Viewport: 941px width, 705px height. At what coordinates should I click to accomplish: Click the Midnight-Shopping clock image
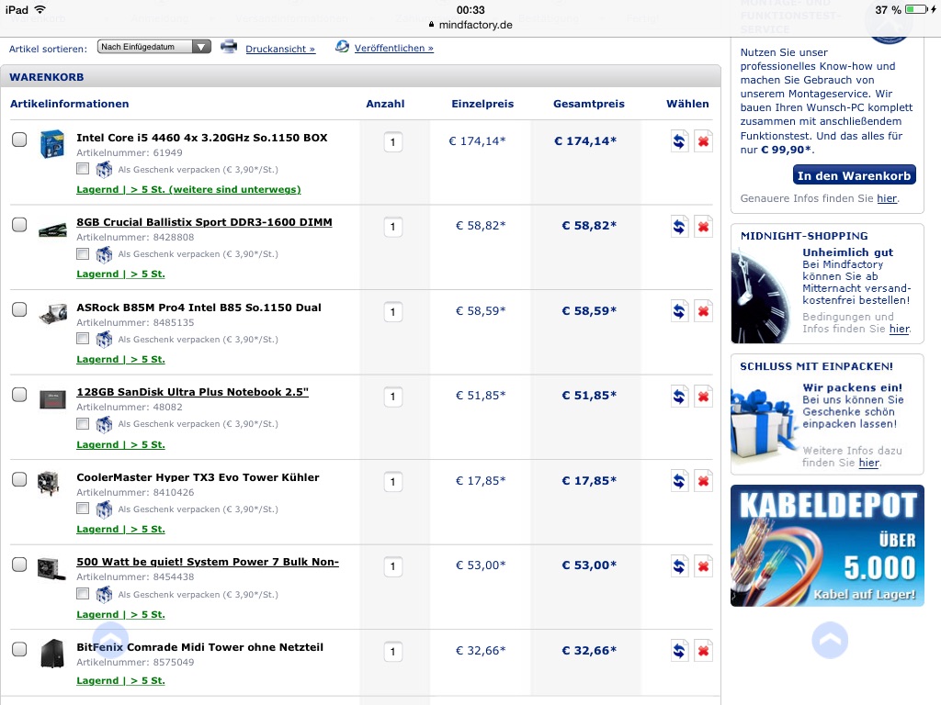point(761,296)
